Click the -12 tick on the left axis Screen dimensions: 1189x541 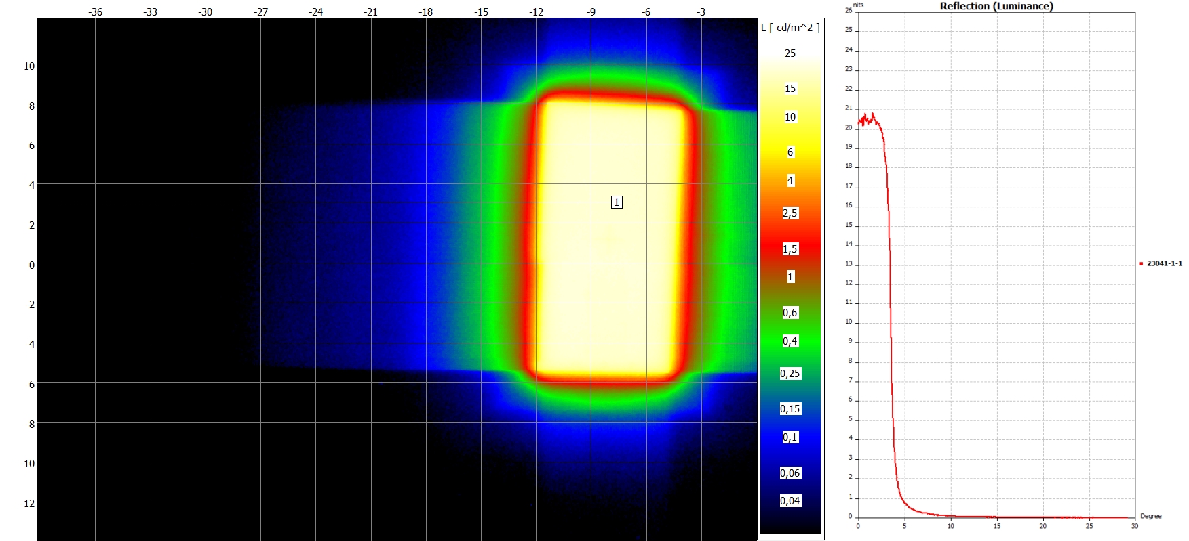pyautogui.click(x=27, y=503)
